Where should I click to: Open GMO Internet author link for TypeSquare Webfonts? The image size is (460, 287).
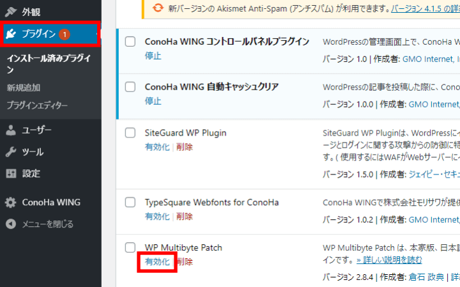434,219
